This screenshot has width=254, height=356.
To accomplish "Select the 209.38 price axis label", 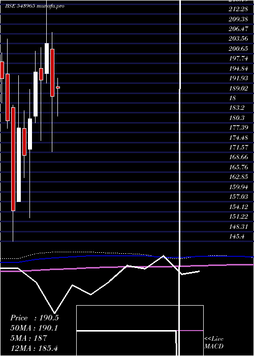I will point(238,19).
